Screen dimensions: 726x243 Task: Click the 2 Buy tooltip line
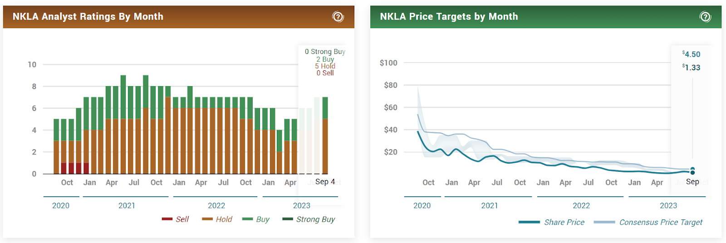pos(325,59)
